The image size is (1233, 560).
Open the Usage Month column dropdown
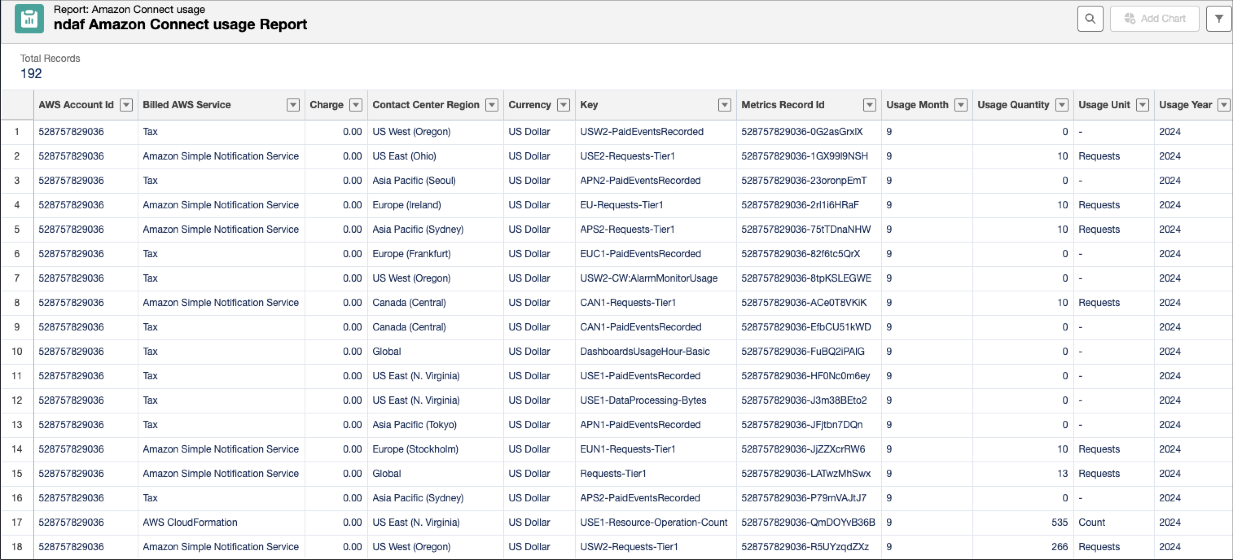[961, 105]
